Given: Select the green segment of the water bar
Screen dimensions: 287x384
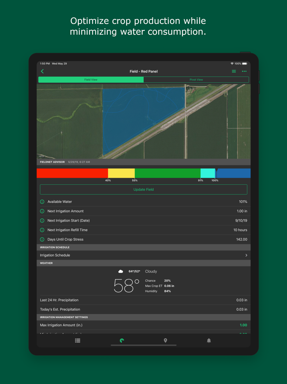Looking at the screenshot, I should click(x=168, y=173).
